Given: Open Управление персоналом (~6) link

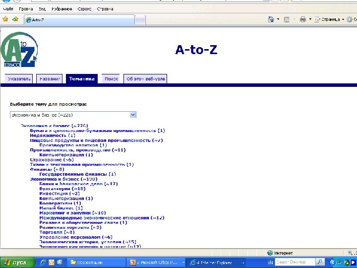Looking at the screenshot, I should [x=76, y=237].
